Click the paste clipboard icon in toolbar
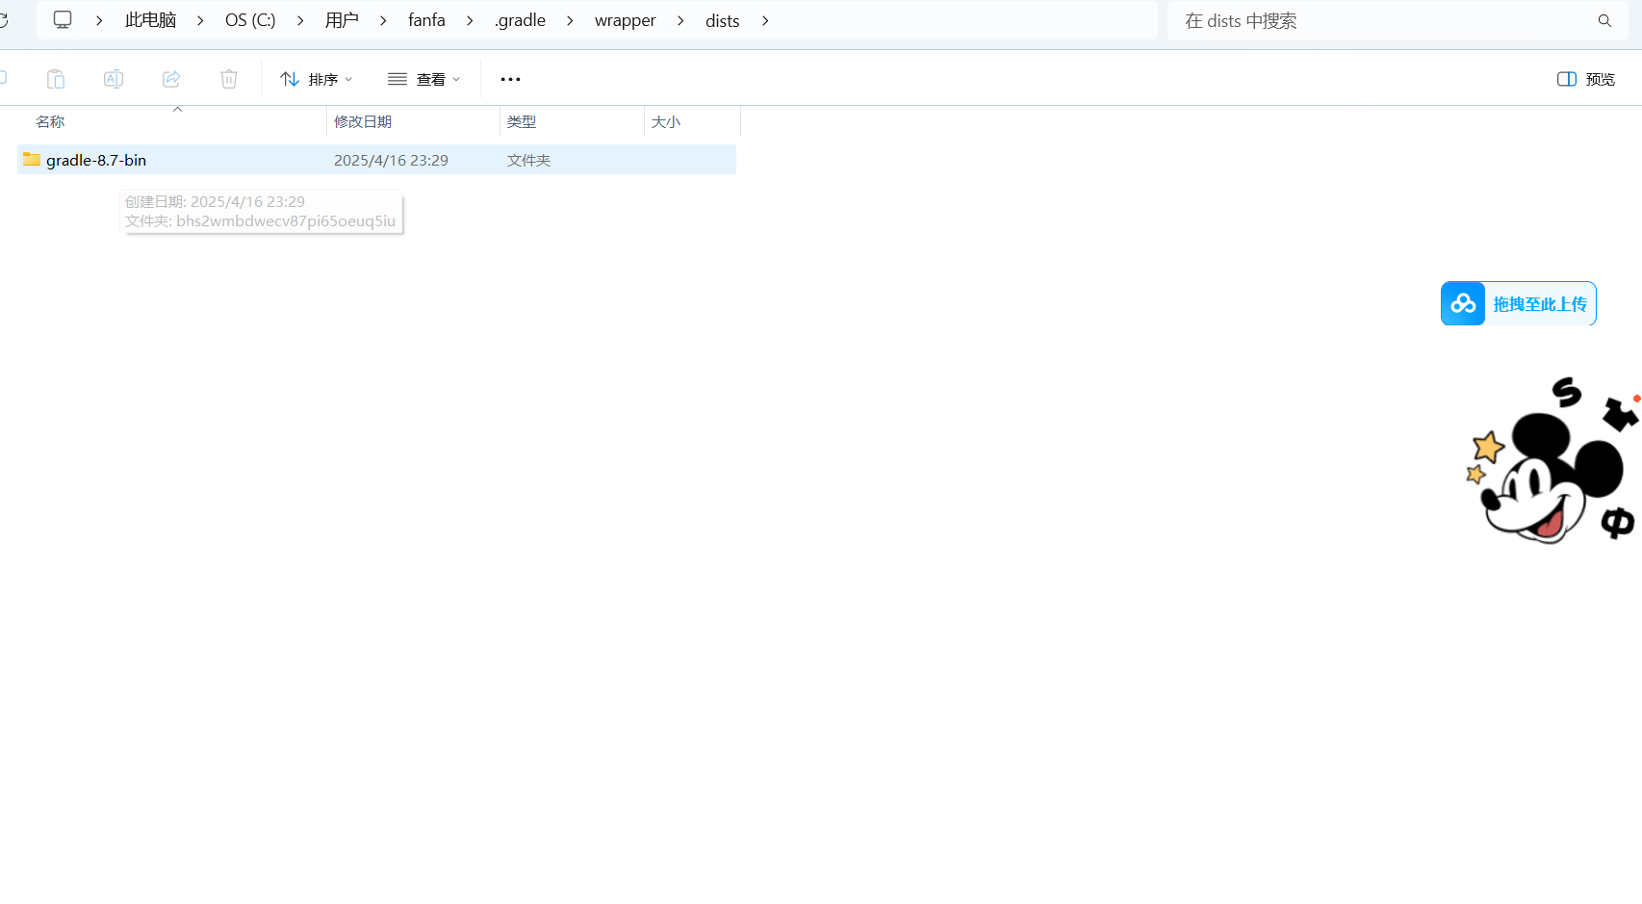 [56, 79]
